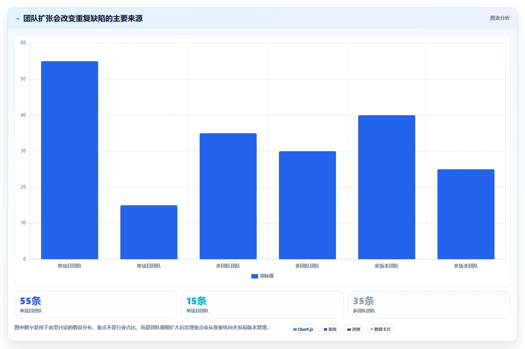Click the y-axis label 0
The width and height of the screenshot is (525, 349).
point(25,259)
